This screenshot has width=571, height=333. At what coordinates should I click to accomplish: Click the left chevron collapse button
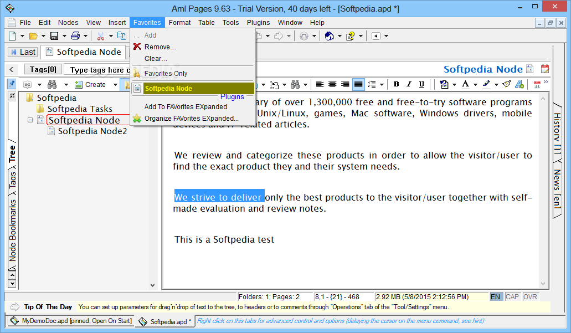click(12, 69)
